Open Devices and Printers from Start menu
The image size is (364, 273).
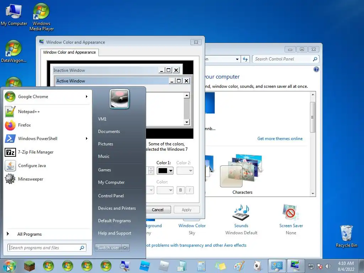pyautogui.click(x=117, y=208)
